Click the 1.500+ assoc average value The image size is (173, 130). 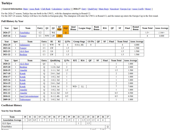(x=162, y=33)
